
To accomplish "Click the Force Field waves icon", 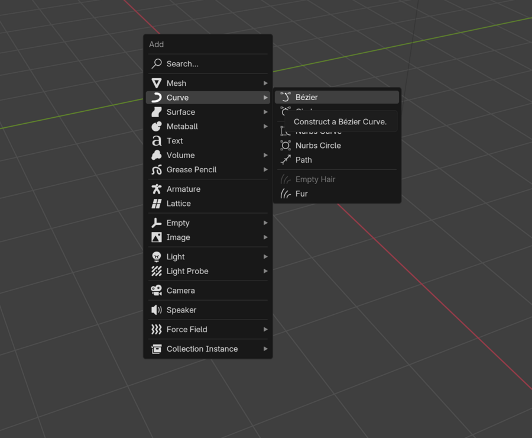I will point(157,329).
